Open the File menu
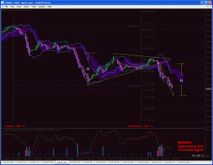Screen dimensions: 213x165 (6, 6)
